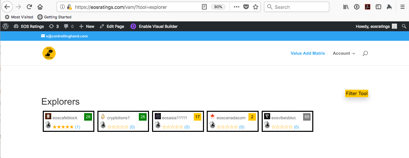Click cryptolions1 green 26 rank badge
The width and height of the screenshot is (409, 158).
click(143, 117)
